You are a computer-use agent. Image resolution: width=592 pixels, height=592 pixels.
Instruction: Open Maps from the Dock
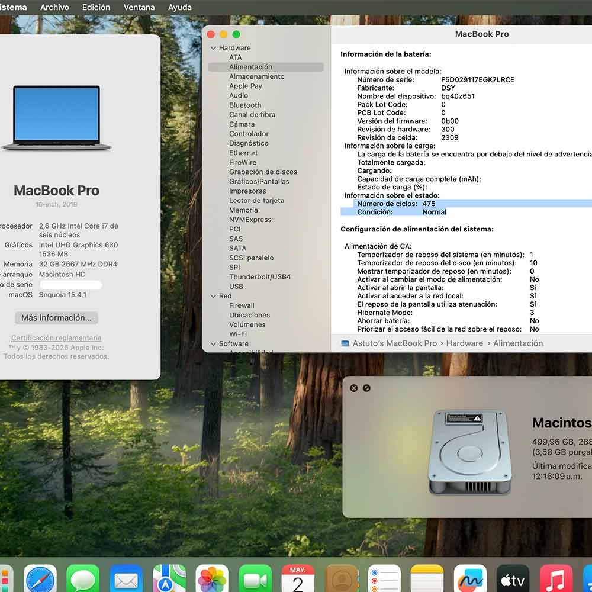[169, 580]
